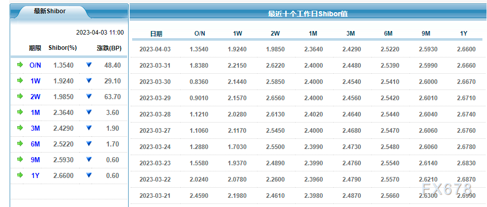
Task: Open the 2W term link
Action: pos(35,97)
